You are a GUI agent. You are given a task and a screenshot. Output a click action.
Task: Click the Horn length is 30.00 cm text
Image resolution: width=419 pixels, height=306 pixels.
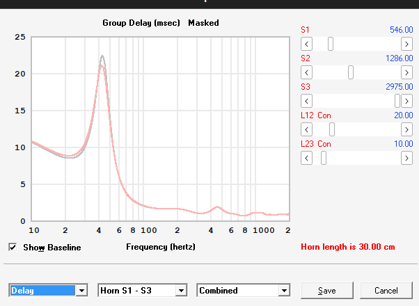point(348,247)
